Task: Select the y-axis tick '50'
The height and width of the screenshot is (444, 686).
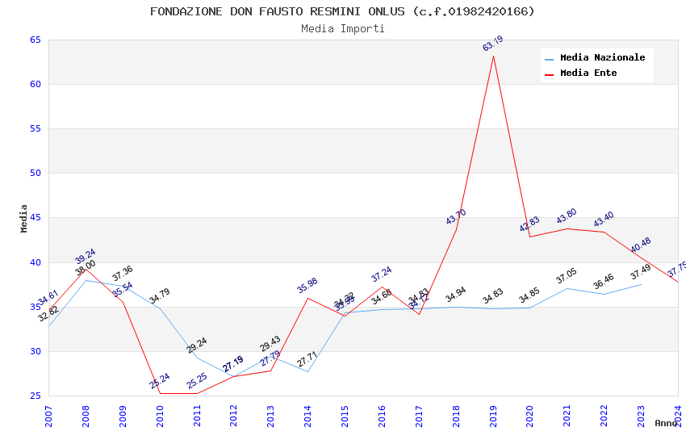Action: [36, 173]
